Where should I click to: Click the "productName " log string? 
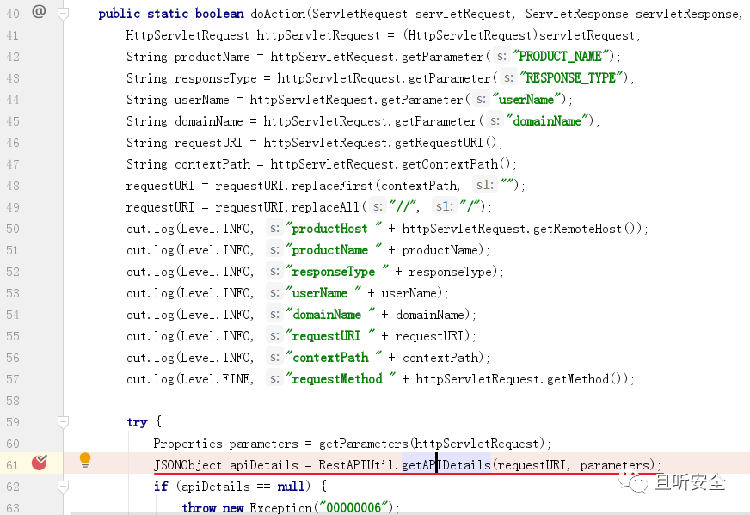coord(334,250)
